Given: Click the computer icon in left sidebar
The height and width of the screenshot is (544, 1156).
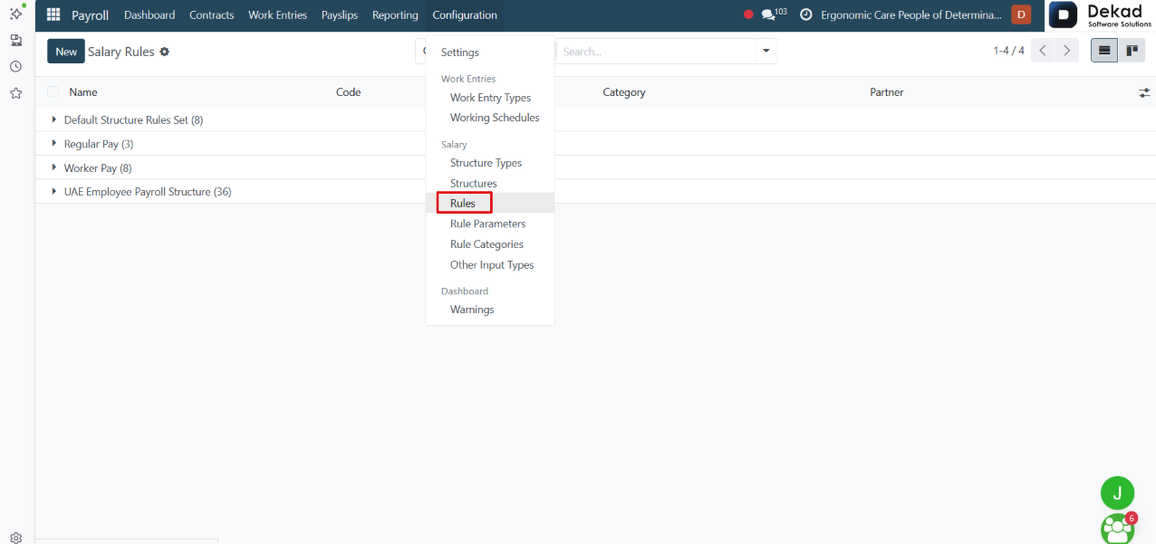Looking at the screenshot, I should coord(16,40).
